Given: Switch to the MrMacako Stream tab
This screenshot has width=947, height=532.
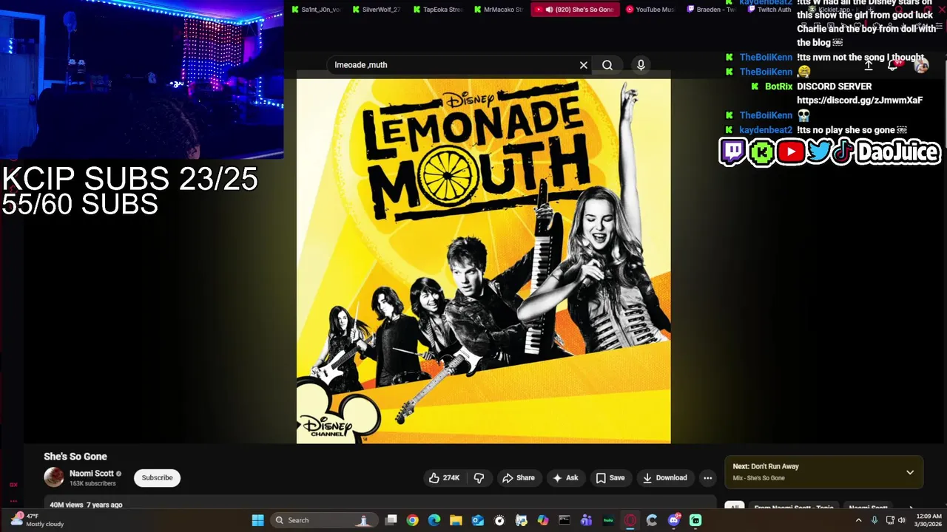Looking at the screenshot, I should [498, 10].
